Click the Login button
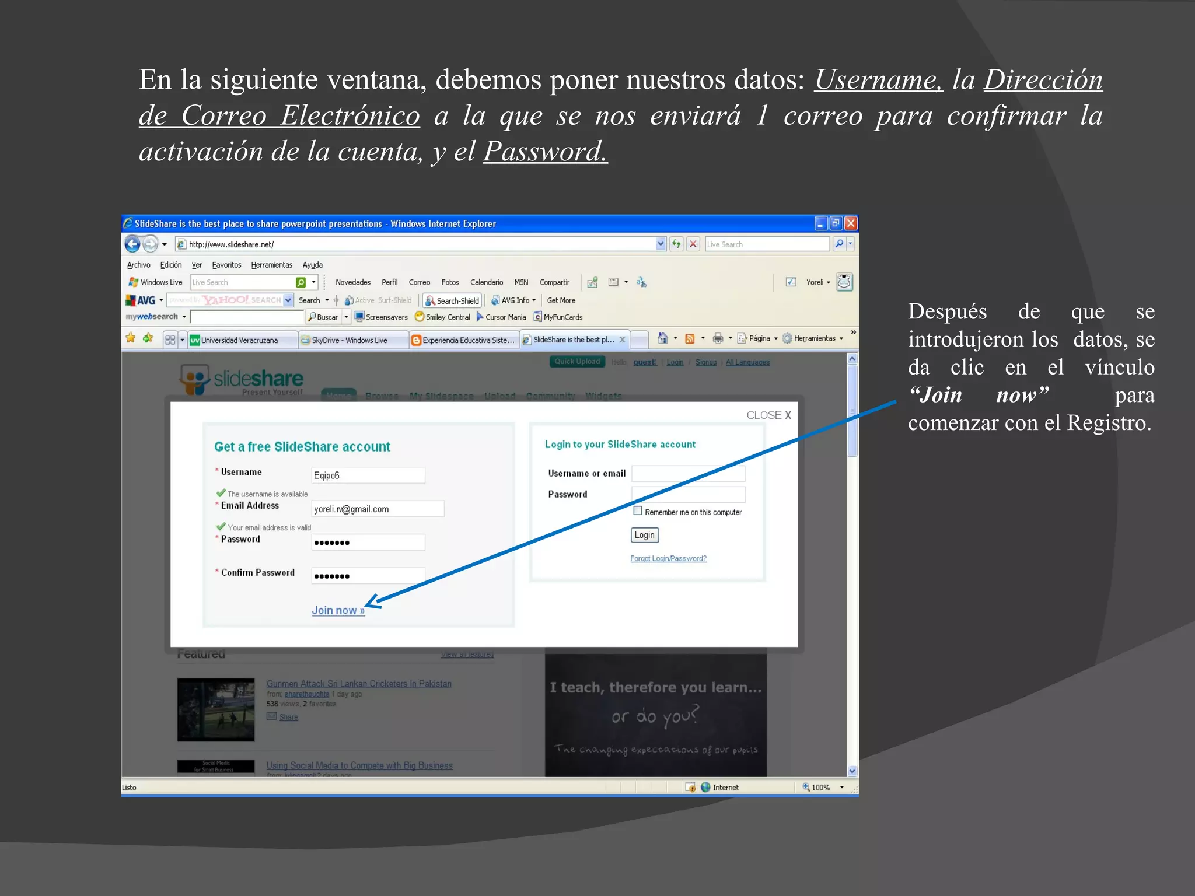Image resolution: width=1195 pixels, height=896 pixels. (644, 535)
